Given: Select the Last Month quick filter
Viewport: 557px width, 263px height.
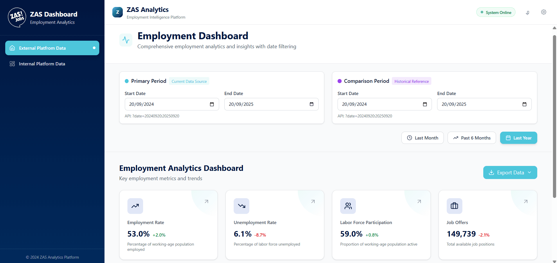Looking at the screenshot, I should tap(422, 138).
